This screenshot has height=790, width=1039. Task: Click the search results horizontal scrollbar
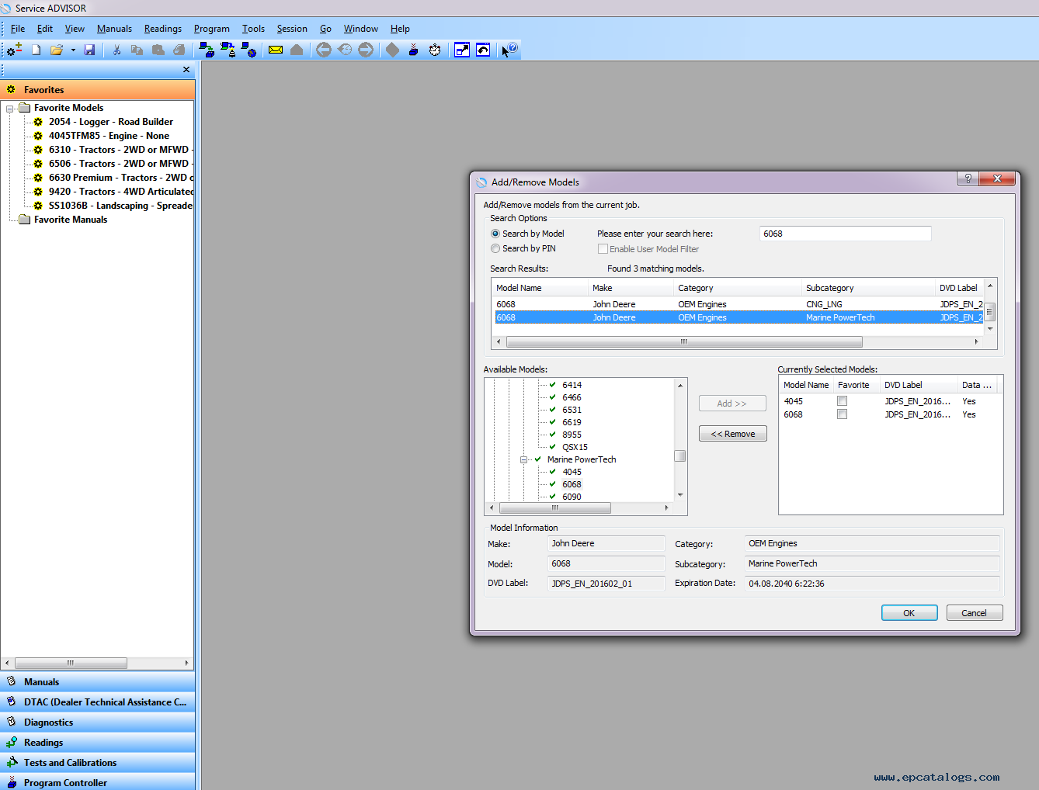[684, 341]
